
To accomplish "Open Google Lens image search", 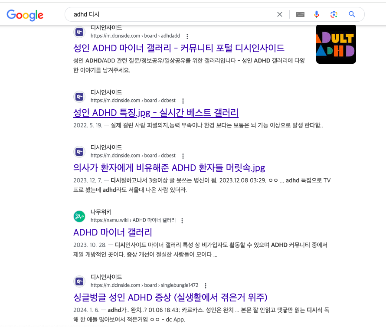I will point(334,14).
